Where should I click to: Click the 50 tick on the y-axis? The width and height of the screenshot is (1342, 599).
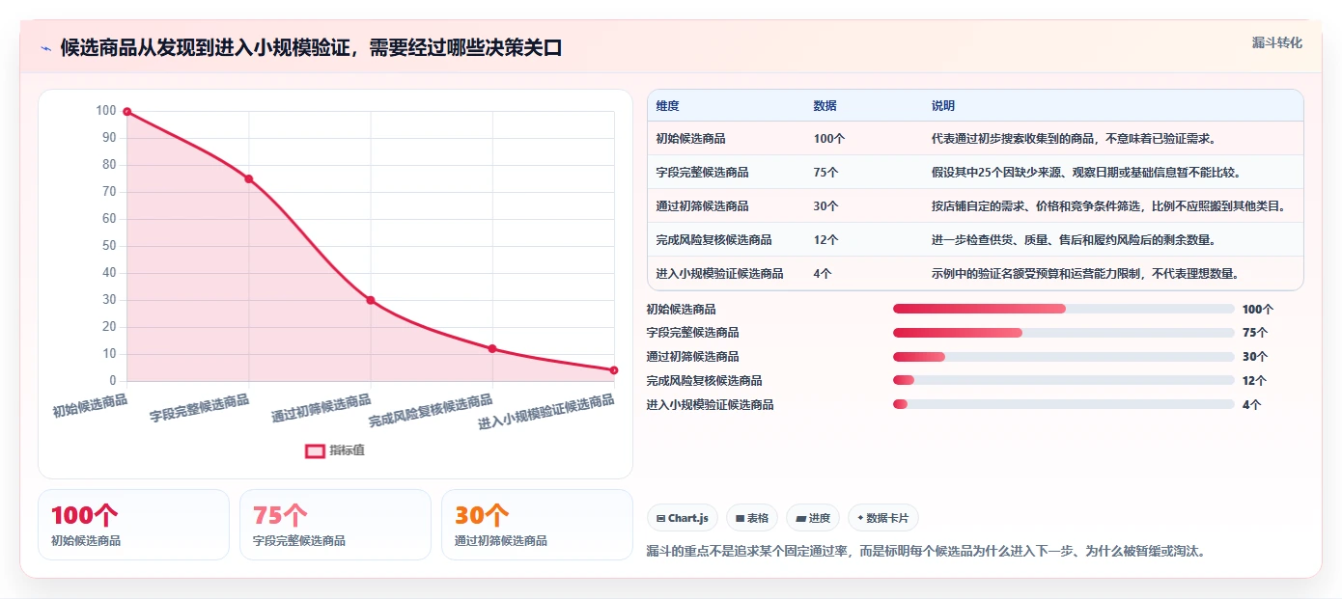point(109,246)
